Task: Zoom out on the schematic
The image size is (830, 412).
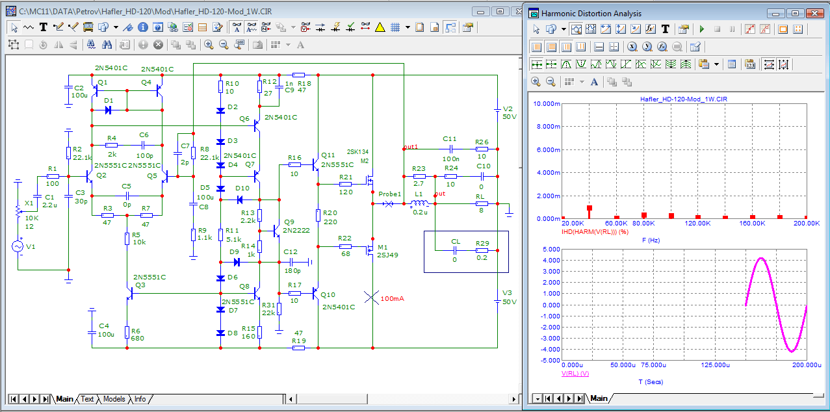Action: [x=224, y=44]
